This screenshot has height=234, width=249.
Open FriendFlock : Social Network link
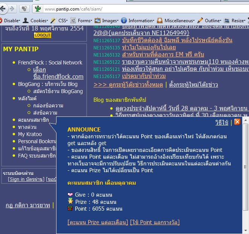click(50, 63)
